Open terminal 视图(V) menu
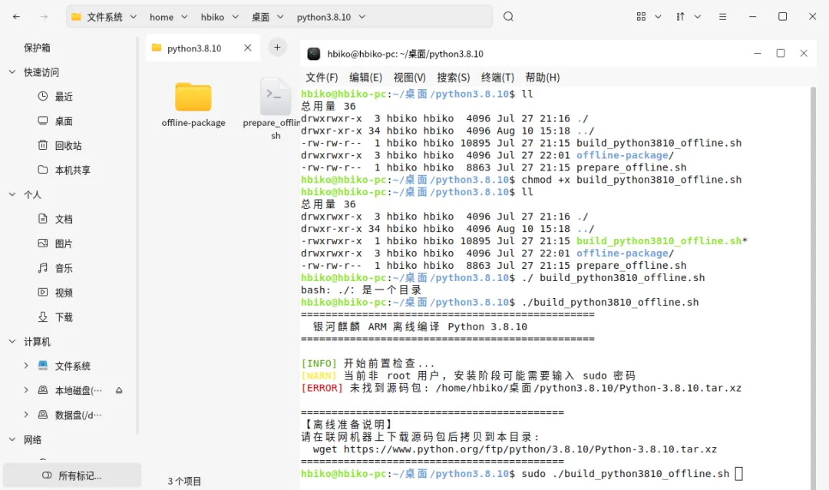The height and width of the screenshot is (490, 829). pos(409,78)
